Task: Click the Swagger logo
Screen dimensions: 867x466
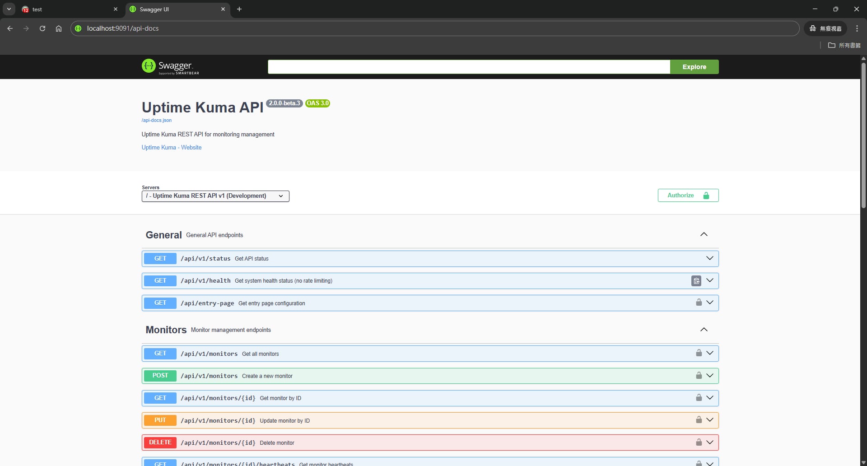Action: point(170,67)
